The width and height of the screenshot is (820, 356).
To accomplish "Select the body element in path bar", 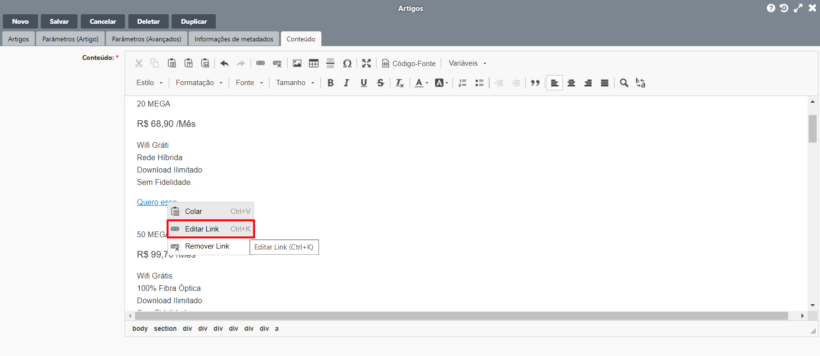I will [x=140, y=328].
